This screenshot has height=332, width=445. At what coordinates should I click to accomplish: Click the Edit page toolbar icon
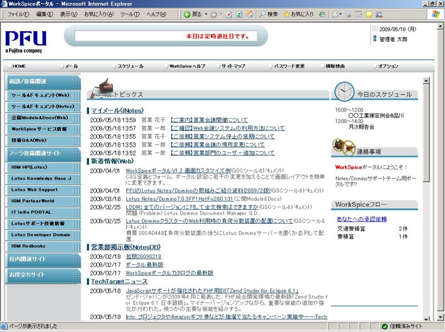358,14
